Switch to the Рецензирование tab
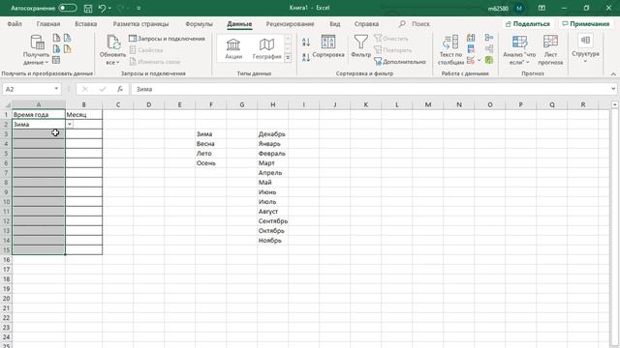The width and height of the screenshot is (620, 348). [x=290, y=23]
